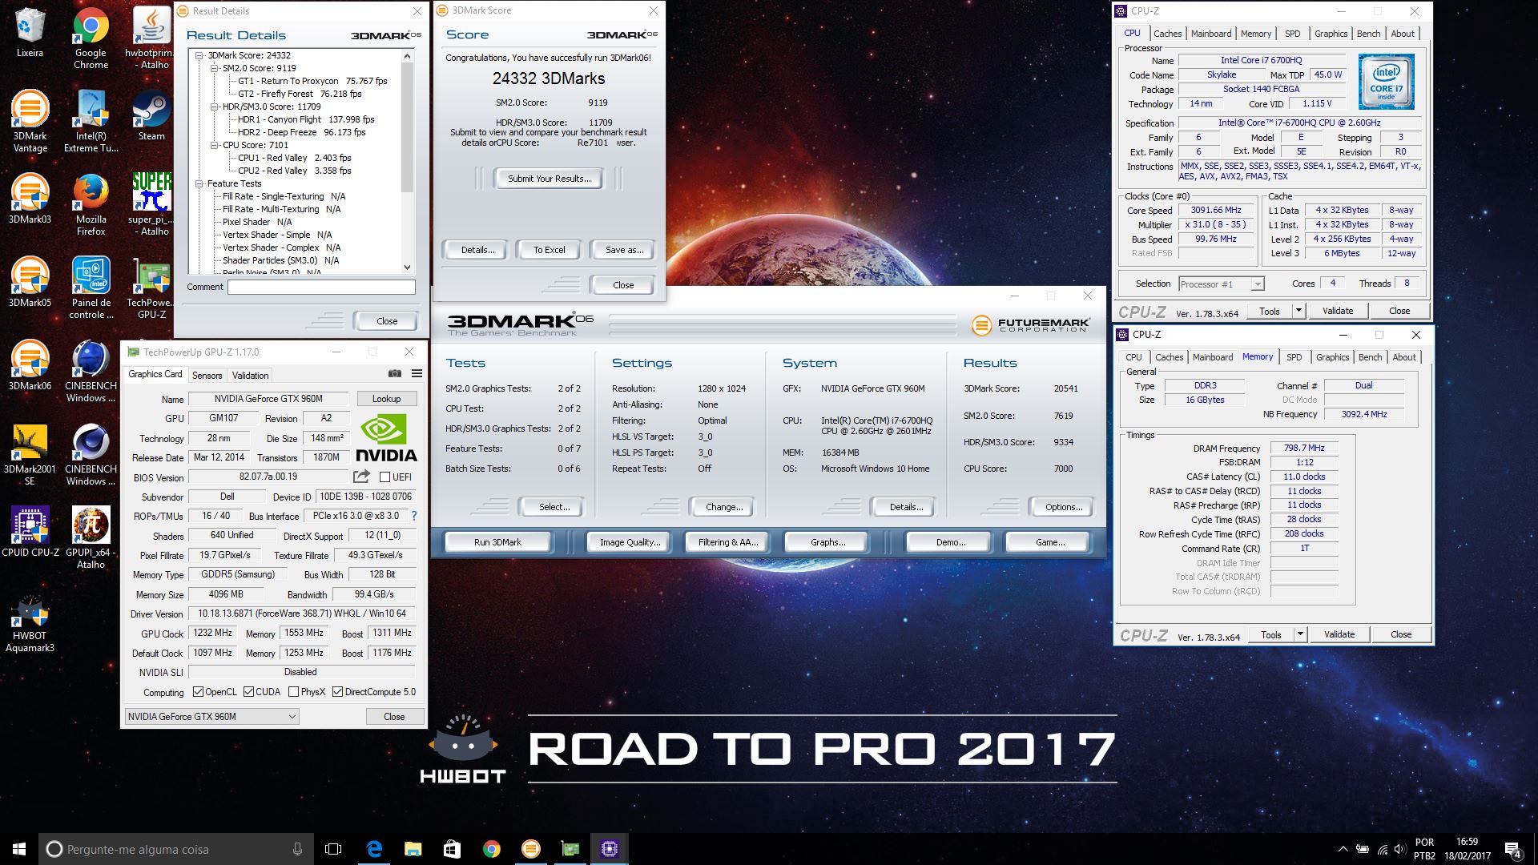Collapse the SM2.0 Score tree node
Image resolution: width=1538 pixels, height=865 pixels.
click(x=214, y=68)
